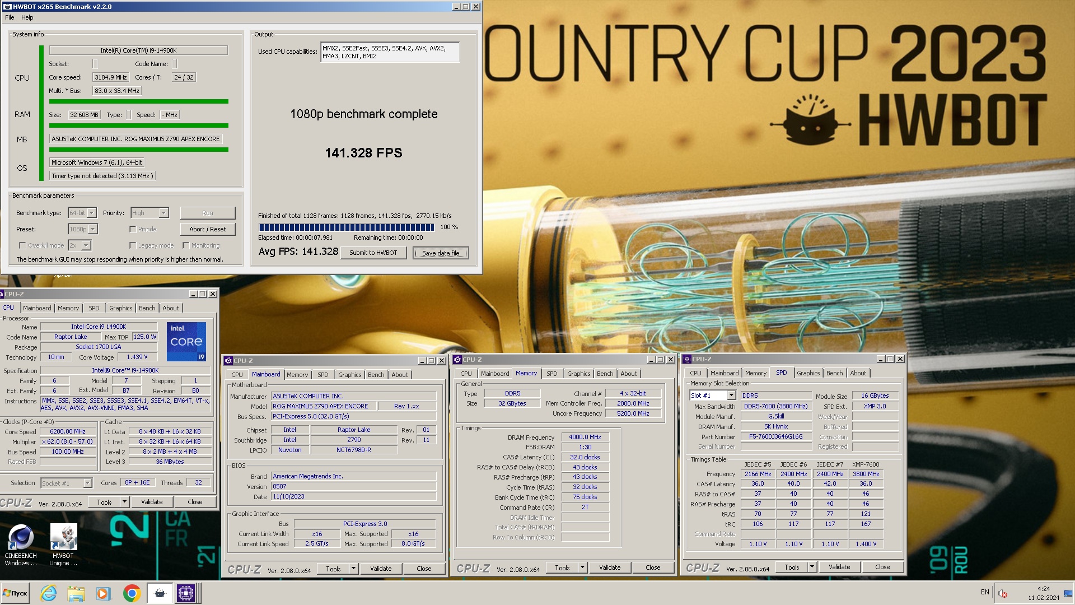
Task: Open the media player icon in the taskbar
Action: point(104,593)
